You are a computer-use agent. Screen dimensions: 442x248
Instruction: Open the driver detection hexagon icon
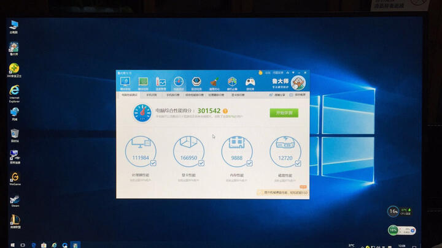click(196, 83)
